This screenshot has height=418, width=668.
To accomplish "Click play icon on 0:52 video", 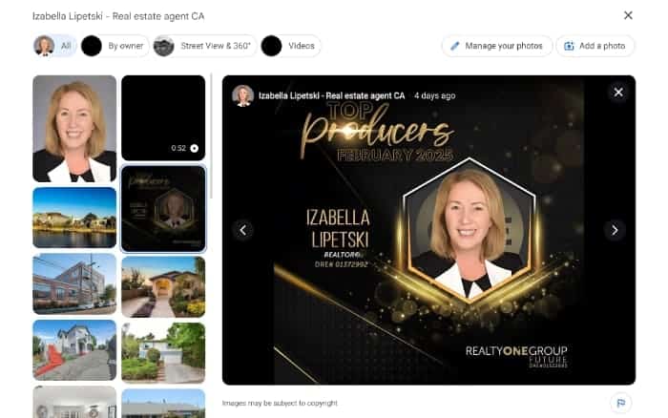I will point(195,148).
